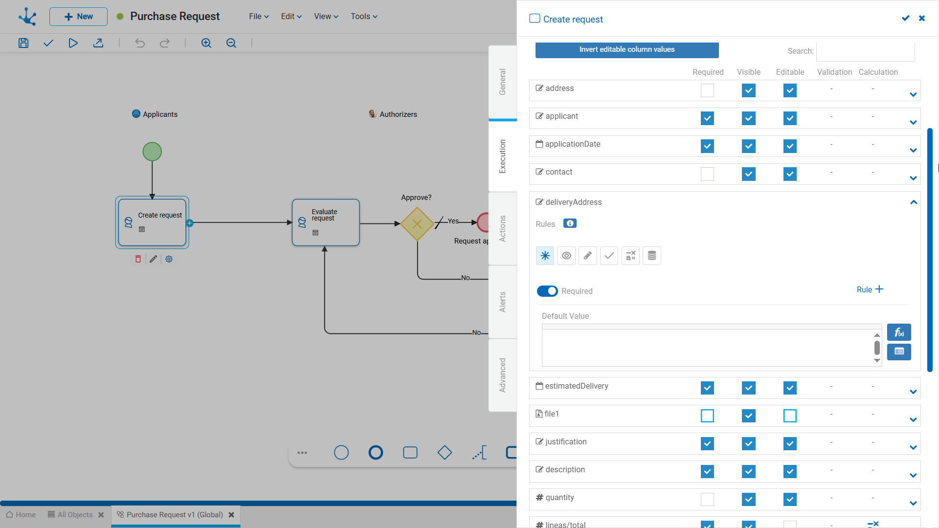This screenshot has height=528, width=939.
Task: Click the Search input field
Action: tap(866, 51)
